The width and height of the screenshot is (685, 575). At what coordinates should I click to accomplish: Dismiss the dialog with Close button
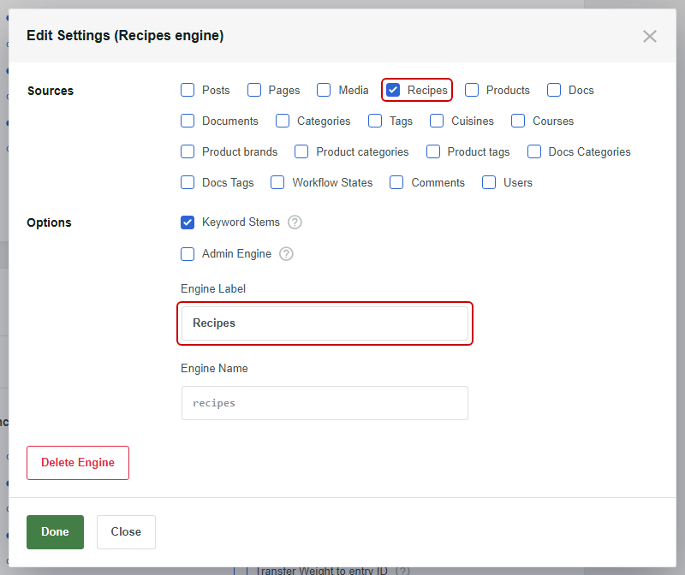[x=126, y=531]
